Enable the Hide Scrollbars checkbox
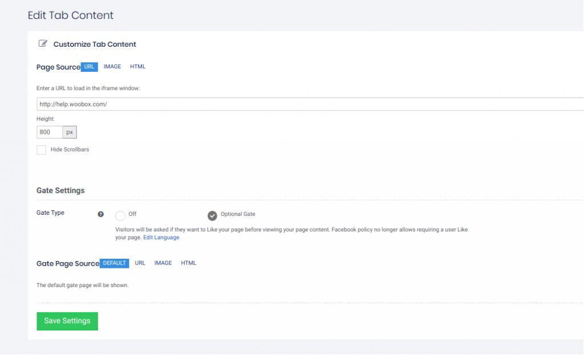Image resolution: width=584 pixels, height=355 pixels. (x=42, y=150)
